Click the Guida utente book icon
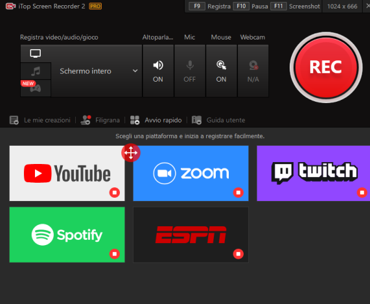Screen dimensions: 370x304 pos(196,120)
